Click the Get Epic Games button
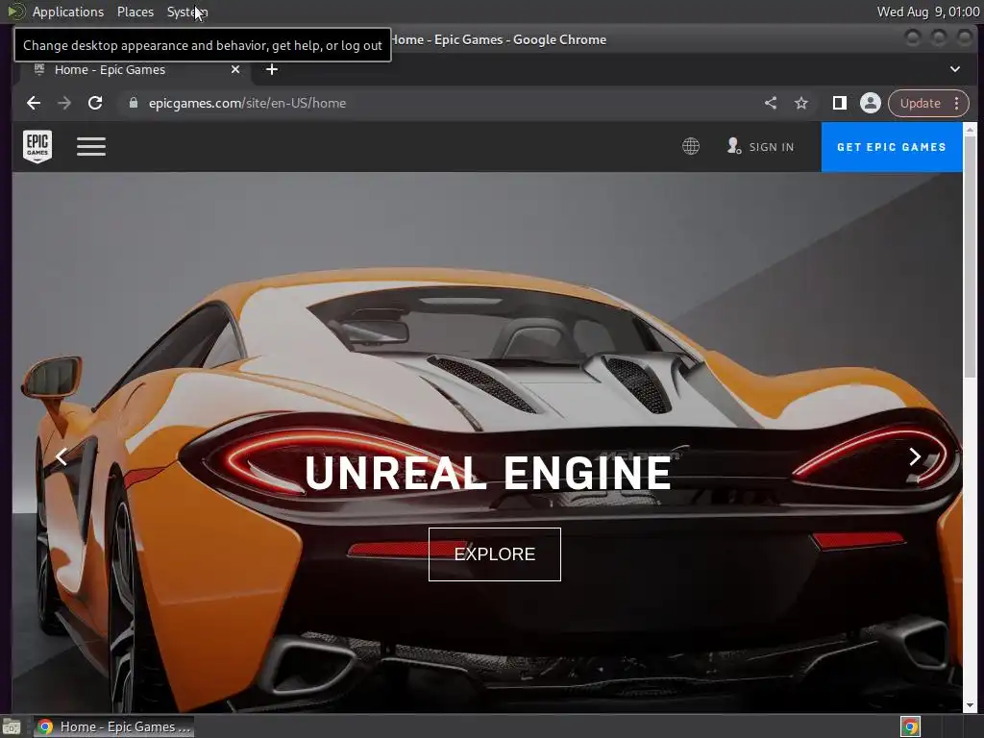This screenshot has width=984, height=738. pyautogui.click(x=891, y=147)
